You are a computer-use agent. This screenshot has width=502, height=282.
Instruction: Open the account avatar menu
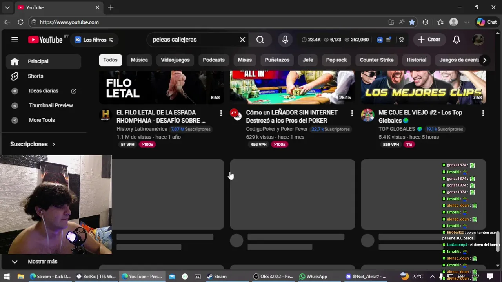[478, 40]
